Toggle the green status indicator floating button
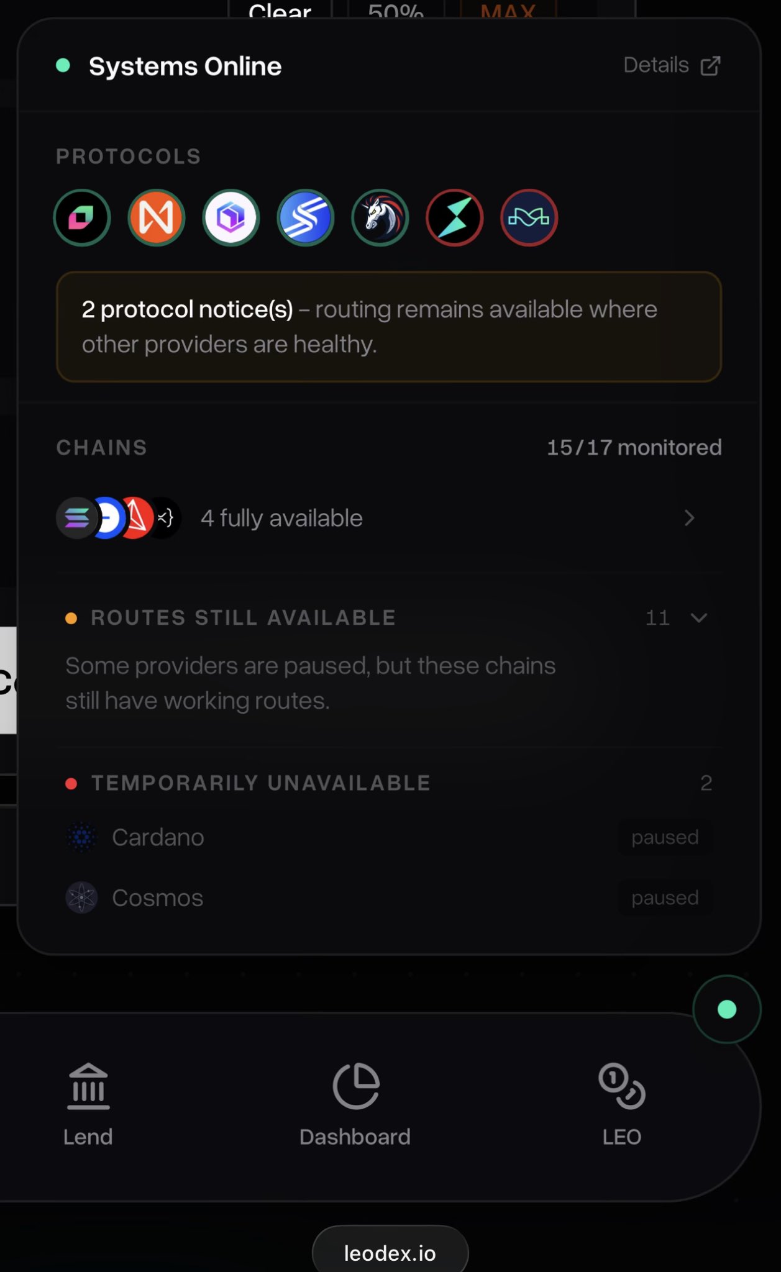 [727, 1009]
